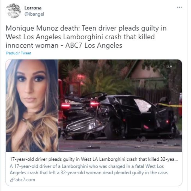Select the woman's portrait photo in card
The image size is (191, 191).
point(32,105)
